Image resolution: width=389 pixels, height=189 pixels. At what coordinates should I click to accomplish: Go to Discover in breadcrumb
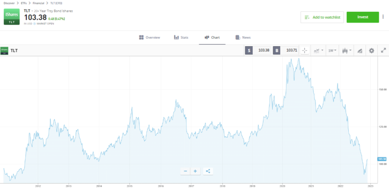(9, 3)
